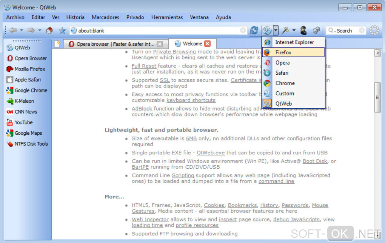Screen dimensions: 385x243
Task: Choose Safari from user agent list
Action: [x=293, y=73]
